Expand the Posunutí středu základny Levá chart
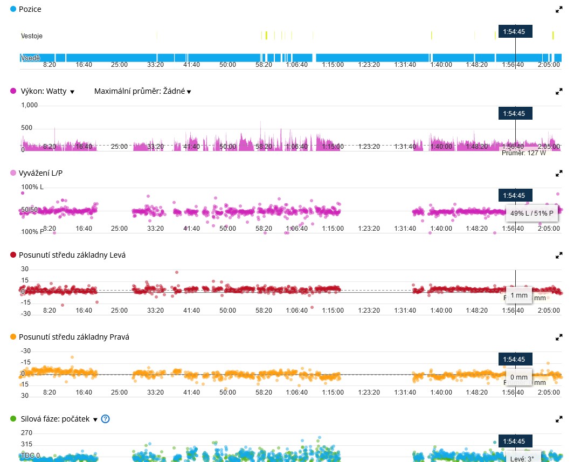This screenshot has width=574, height=462. (x=559, y=255)
